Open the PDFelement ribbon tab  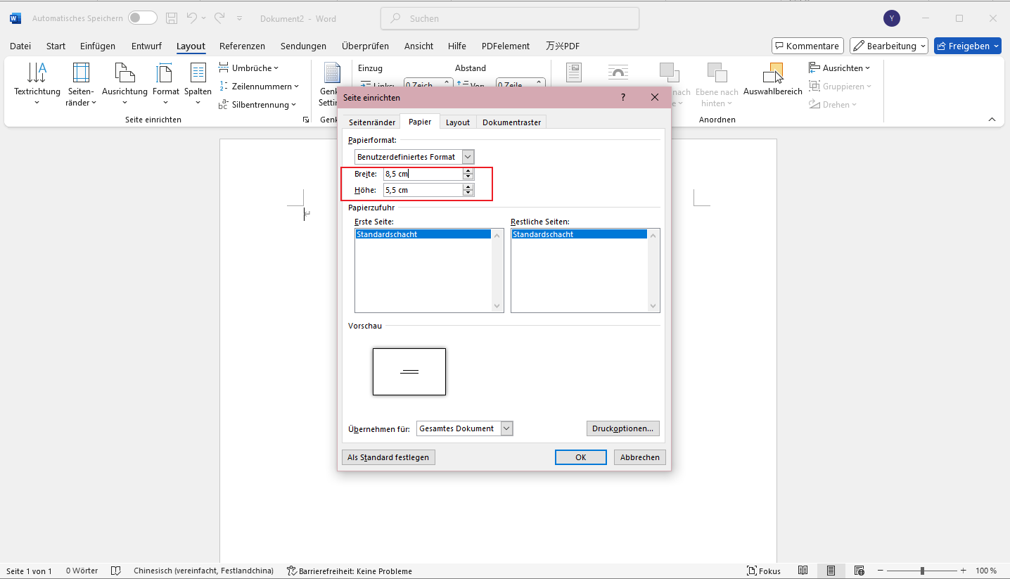coord(505,46)
